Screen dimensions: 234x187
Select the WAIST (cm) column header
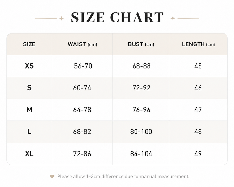click(x=82, y=44)
